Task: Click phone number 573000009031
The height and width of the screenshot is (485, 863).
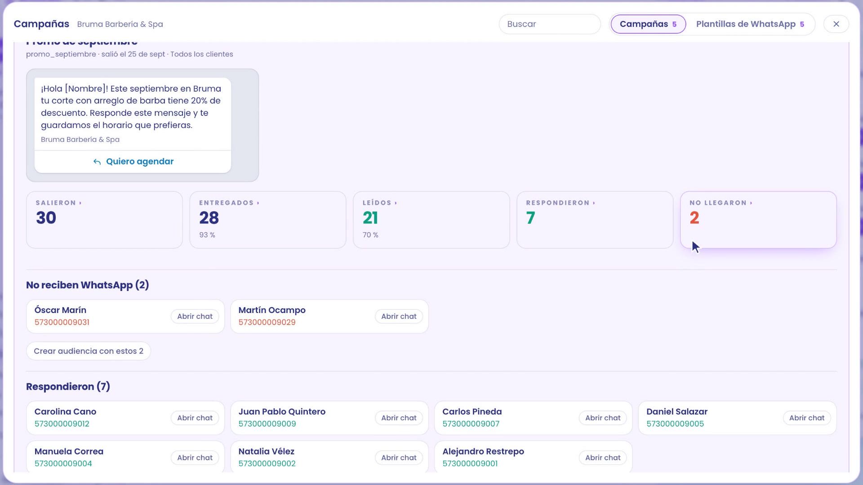Action: coord(62,322)
